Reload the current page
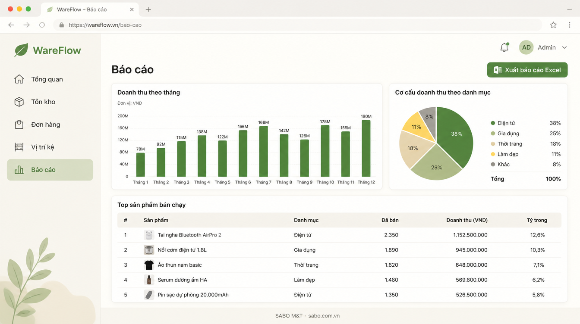 click(x=42, y=25)
